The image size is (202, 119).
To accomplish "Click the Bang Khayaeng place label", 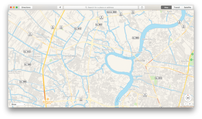I will 170,13.
